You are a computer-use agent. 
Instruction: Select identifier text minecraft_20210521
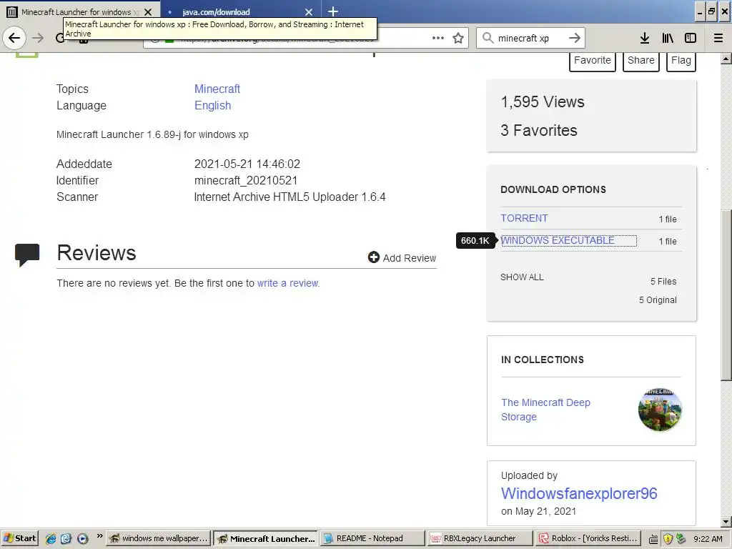pos(246,180)
